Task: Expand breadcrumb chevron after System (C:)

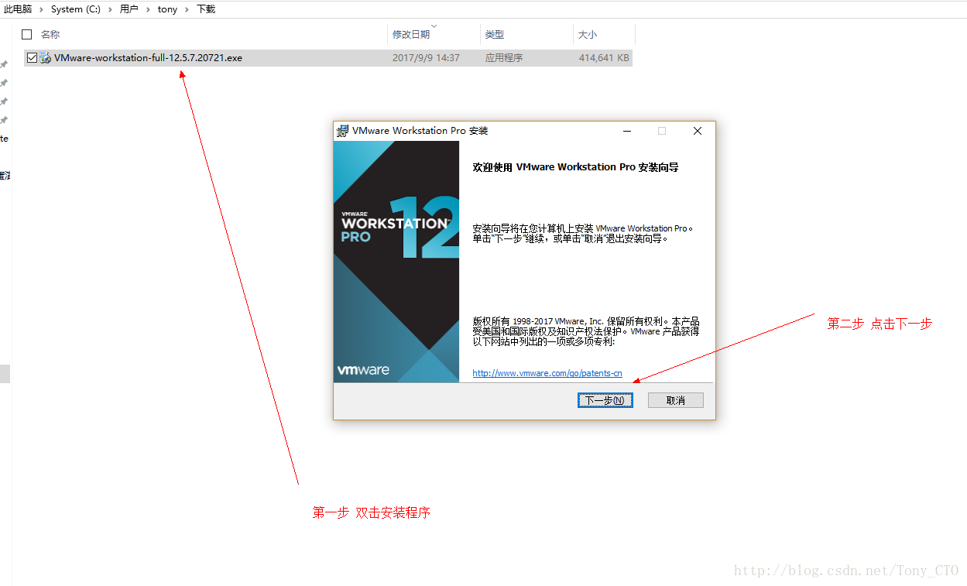Action: [x=111, y=9]
